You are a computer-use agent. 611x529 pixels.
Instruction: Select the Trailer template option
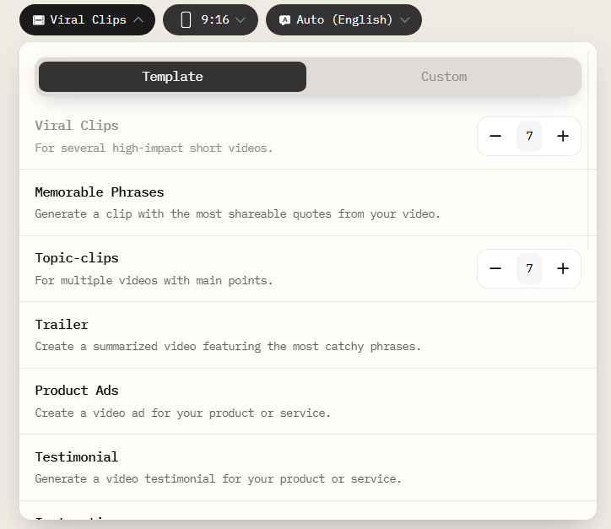coord(62,325)
